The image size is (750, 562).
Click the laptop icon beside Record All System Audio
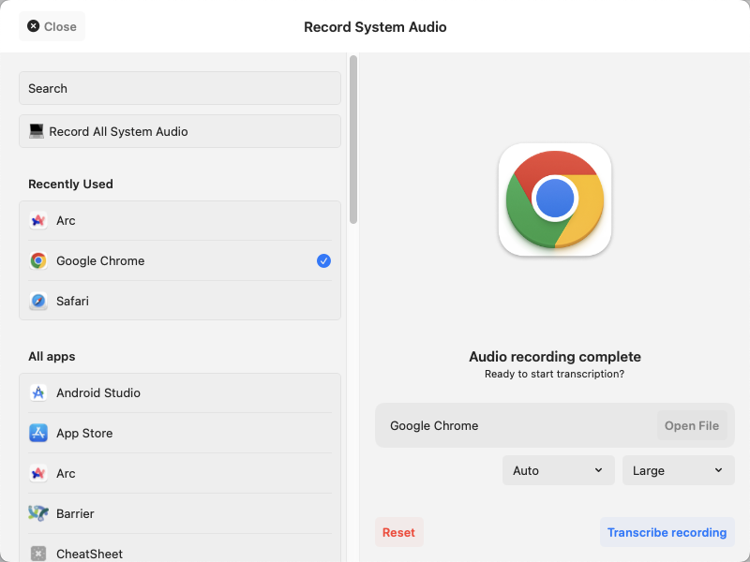tap(37, 131)
